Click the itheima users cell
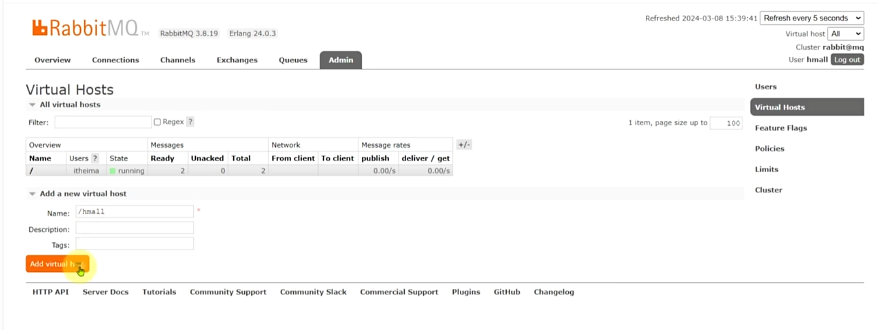 (86, 171)
